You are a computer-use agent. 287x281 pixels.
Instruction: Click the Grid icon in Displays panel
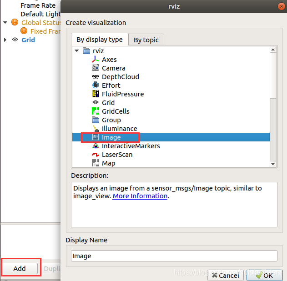coord(15,40)
